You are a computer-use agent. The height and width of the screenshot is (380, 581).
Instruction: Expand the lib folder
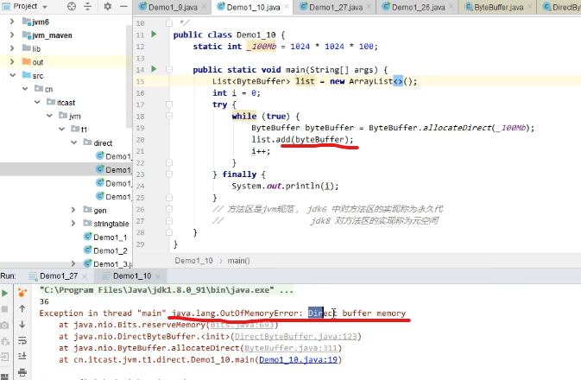coord(12,48)
